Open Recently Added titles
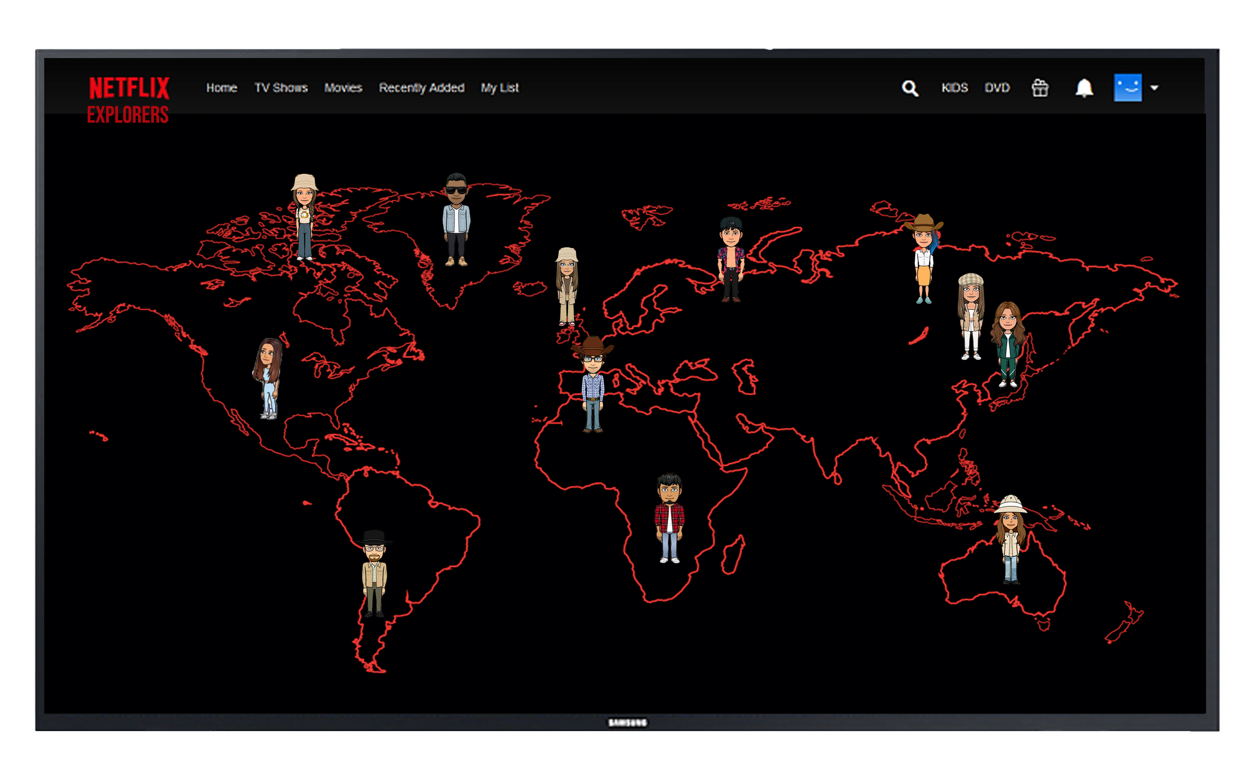Screen dimensions: 1251x770 click(421, 88)
